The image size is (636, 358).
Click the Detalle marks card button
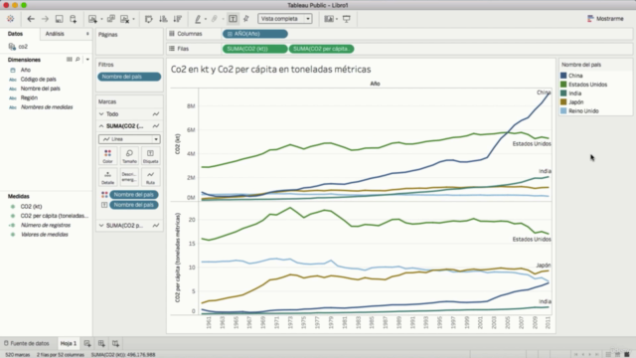pyautogui.click(x=107, y=177)
